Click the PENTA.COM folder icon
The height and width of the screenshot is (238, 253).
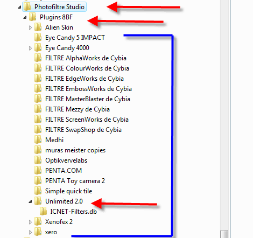pos(38,171)
